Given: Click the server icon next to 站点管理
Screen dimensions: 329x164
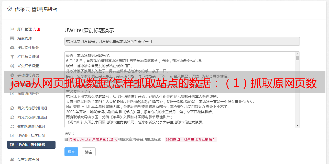Looking at the screenshot, I should tap(12, 38).
